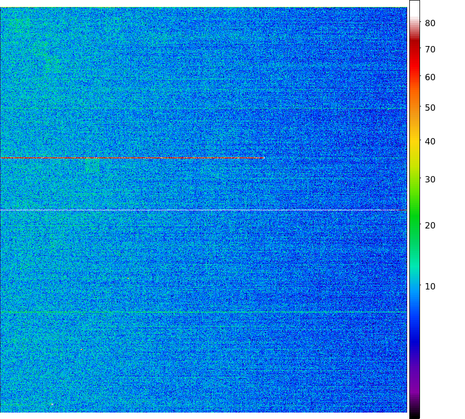Click the 60 colorbar tick label

pos(430,77)
